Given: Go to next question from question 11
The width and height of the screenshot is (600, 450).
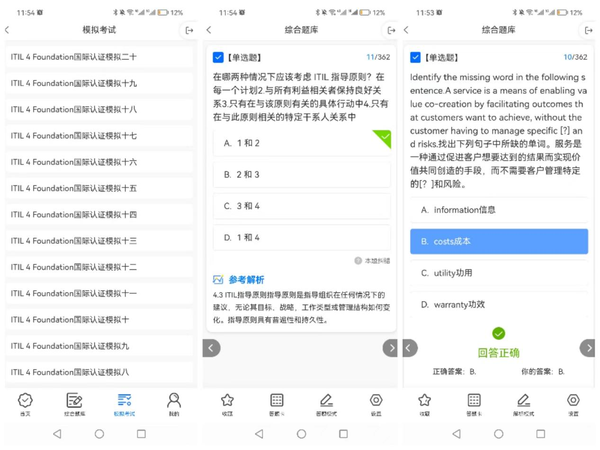Looking at the screenshot, I should click(x=391, y=348).
